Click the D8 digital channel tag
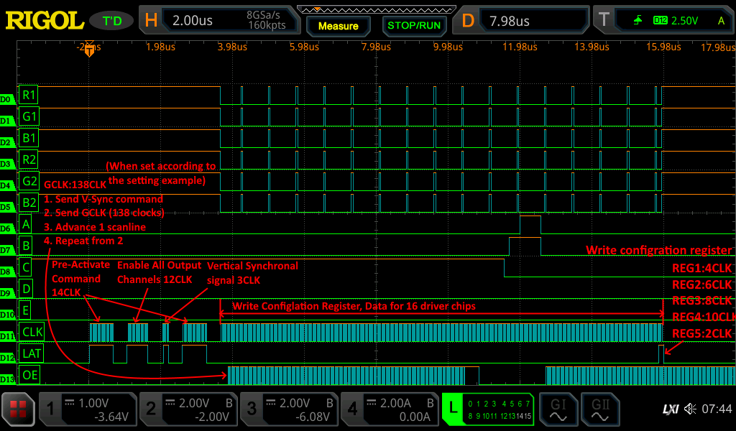 pos(6,272)
